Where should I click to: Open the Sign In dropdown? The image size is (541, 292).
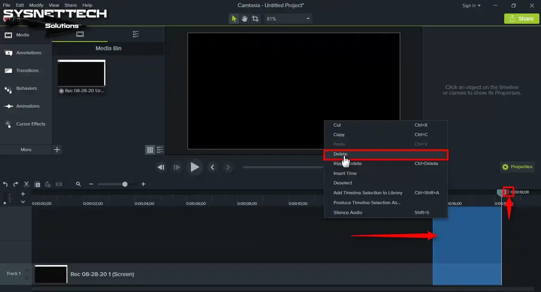coord(471,6)
